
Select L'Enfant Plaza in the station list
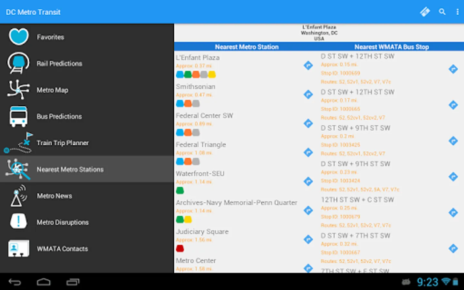(198, 58)
